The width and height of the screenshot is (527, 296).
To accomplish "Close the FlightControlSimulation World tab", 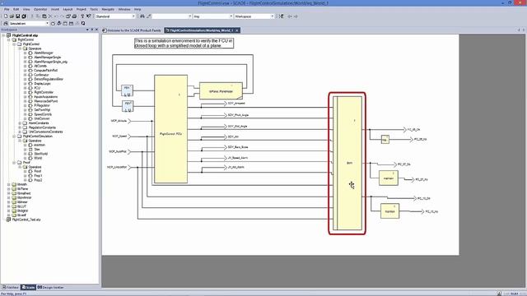I will 236,30.
